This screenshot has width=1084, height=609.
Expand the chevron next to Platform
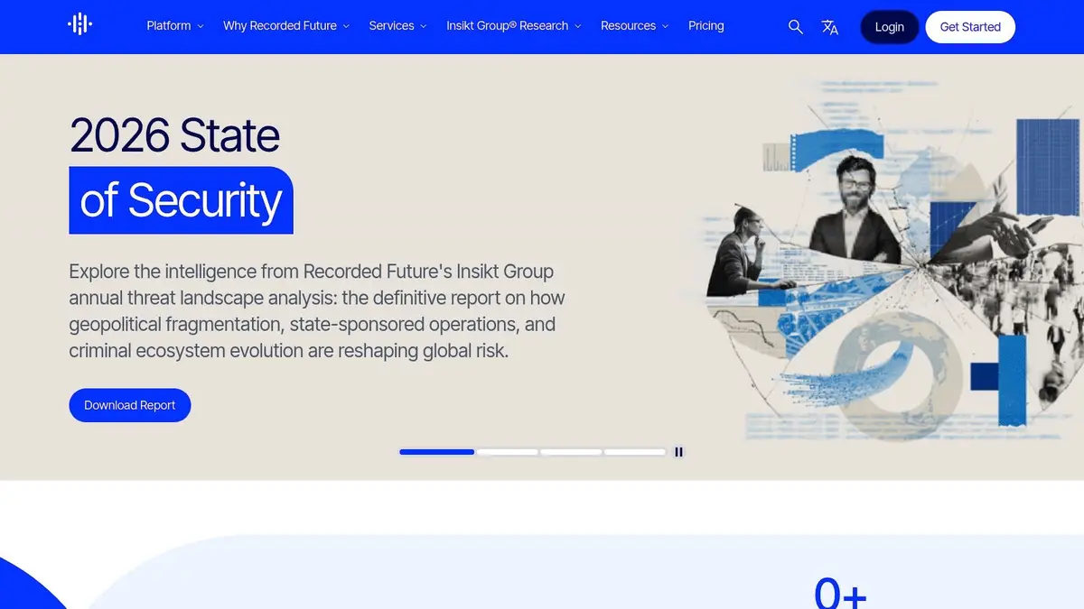(x=201, y=26)
